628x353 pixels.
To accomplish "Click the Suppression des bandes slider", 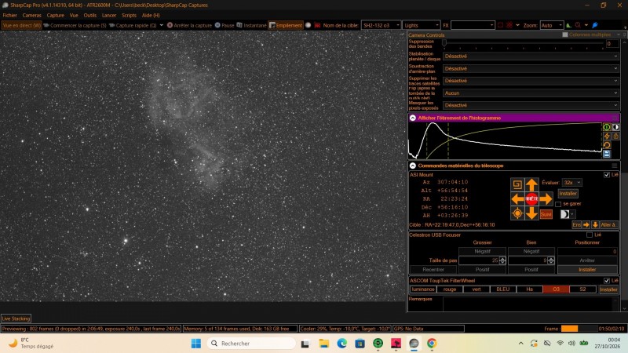I will pyautogui.click(x=524, y=43).
